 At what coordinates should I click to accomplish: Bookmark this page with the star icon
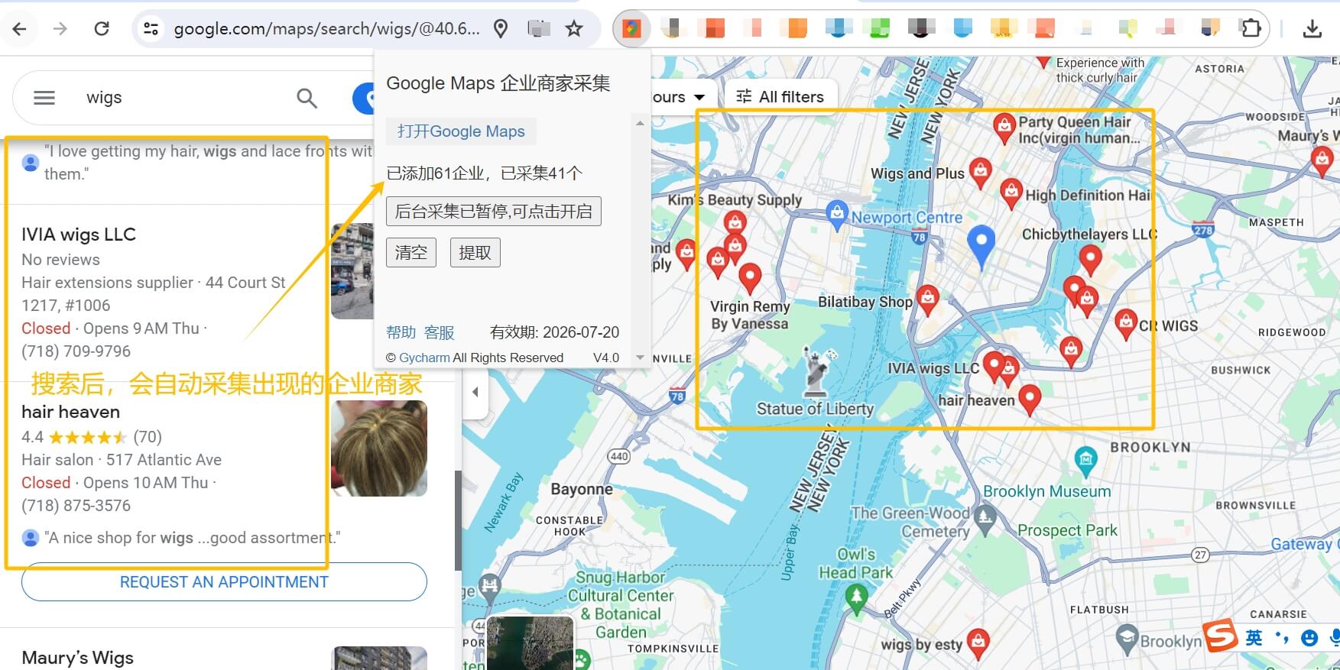574,29
